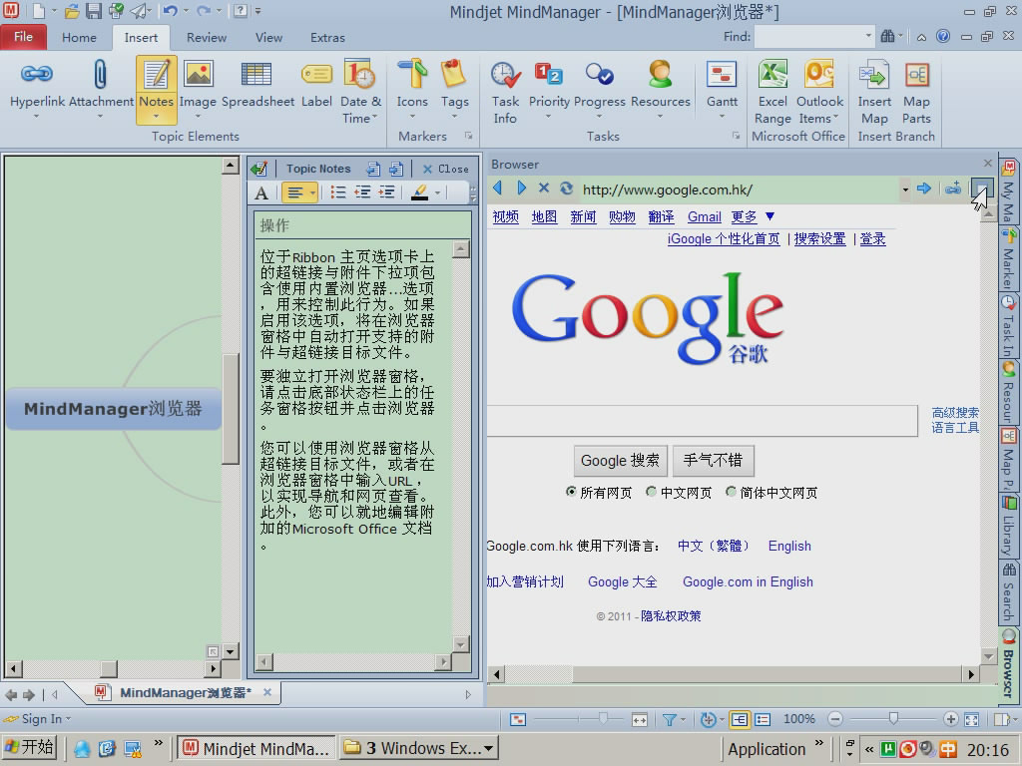The image size is (1022, 766).
Task: Click the Insert Map button
Action: click(x=874, y=91)
